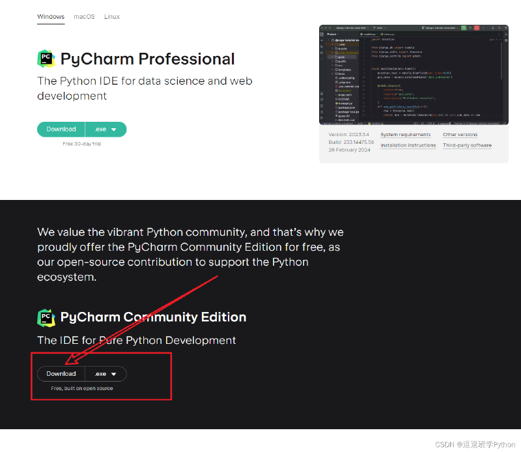This screenshot has height=452, width=521.
Task: Open the Other versions link
Action: pos(460,135)
